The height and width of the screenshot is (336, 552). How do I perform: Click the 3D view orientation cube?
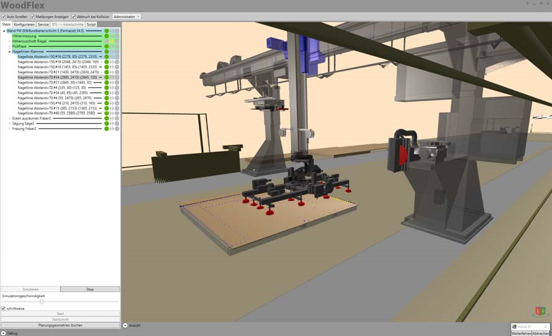click(540, 311)
